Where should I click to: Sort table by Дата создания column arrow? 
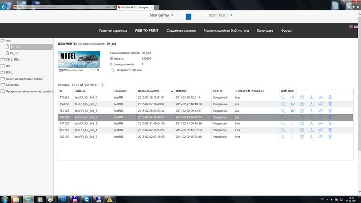coord(172,91)
